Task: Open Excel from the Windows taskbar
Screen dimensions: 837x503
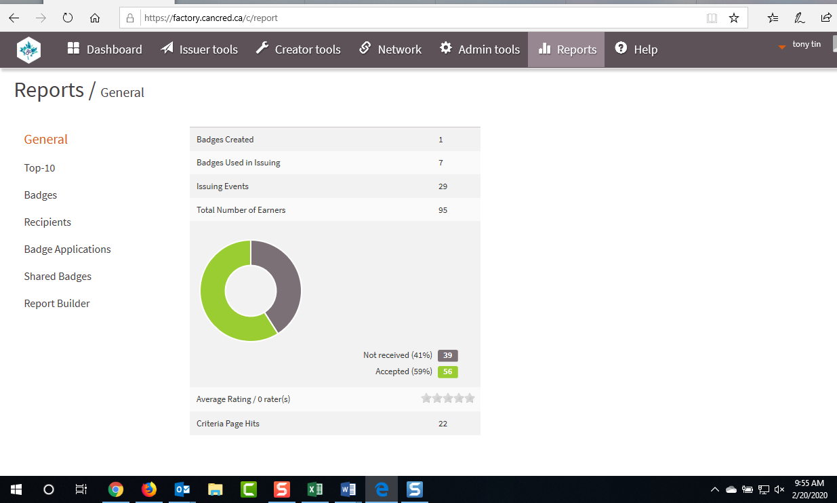Action: [315, 489]
